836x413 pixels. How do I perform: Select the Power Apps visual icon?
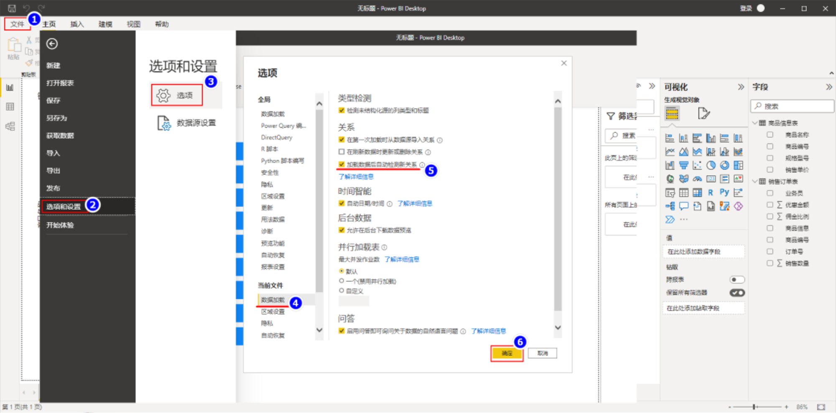[738, 206]
